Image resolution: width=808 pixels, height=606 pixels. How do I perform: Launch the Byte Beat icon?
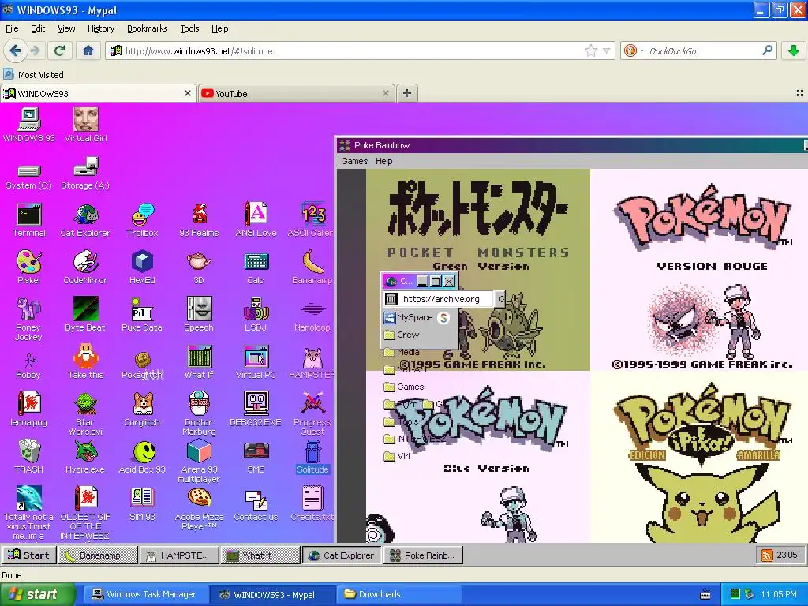(85, 314)
